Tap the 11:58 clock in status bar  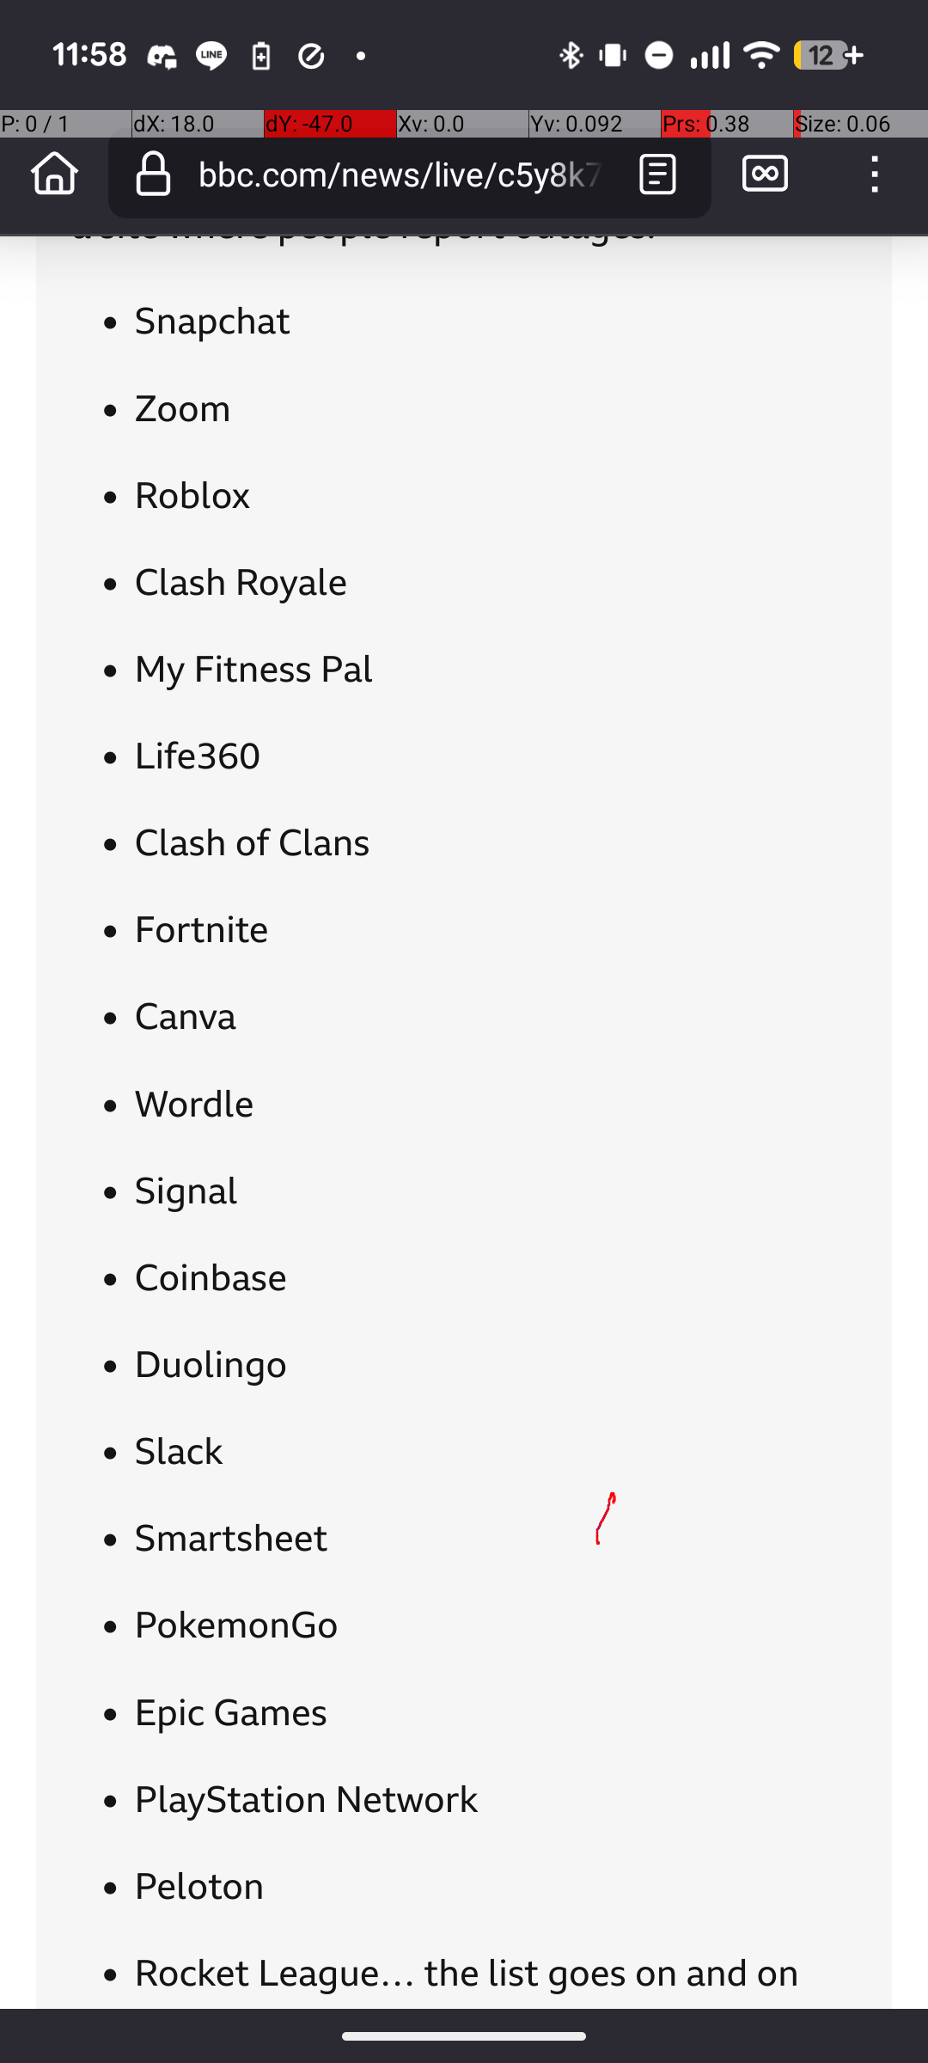pos(89,56)
